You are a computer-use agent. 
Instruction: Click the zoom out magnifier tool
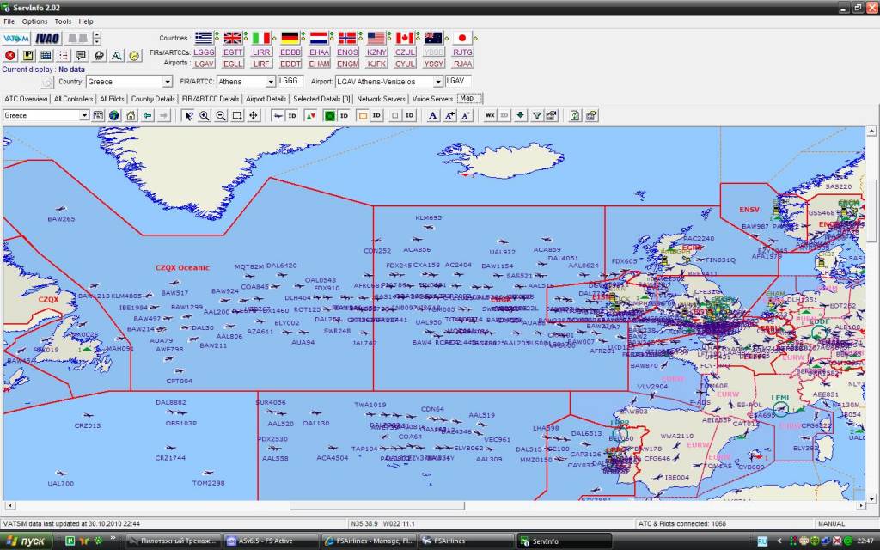[x=221, y=115]
